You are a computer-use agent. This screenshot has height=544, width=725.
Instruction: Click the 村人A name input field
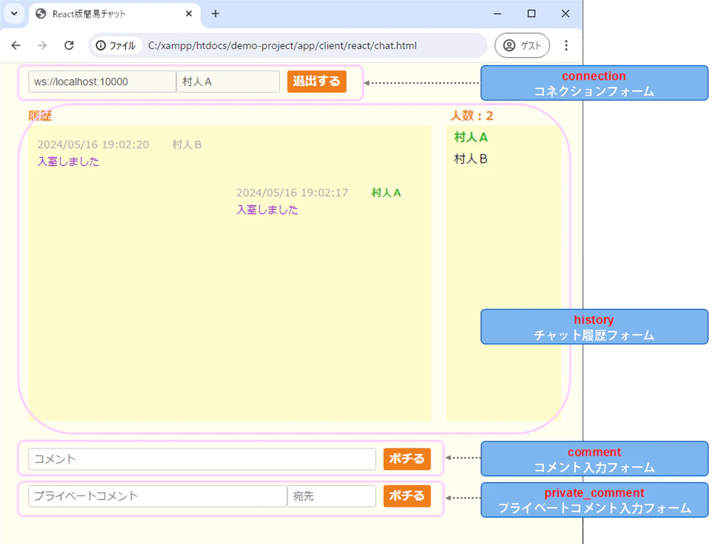228,82
